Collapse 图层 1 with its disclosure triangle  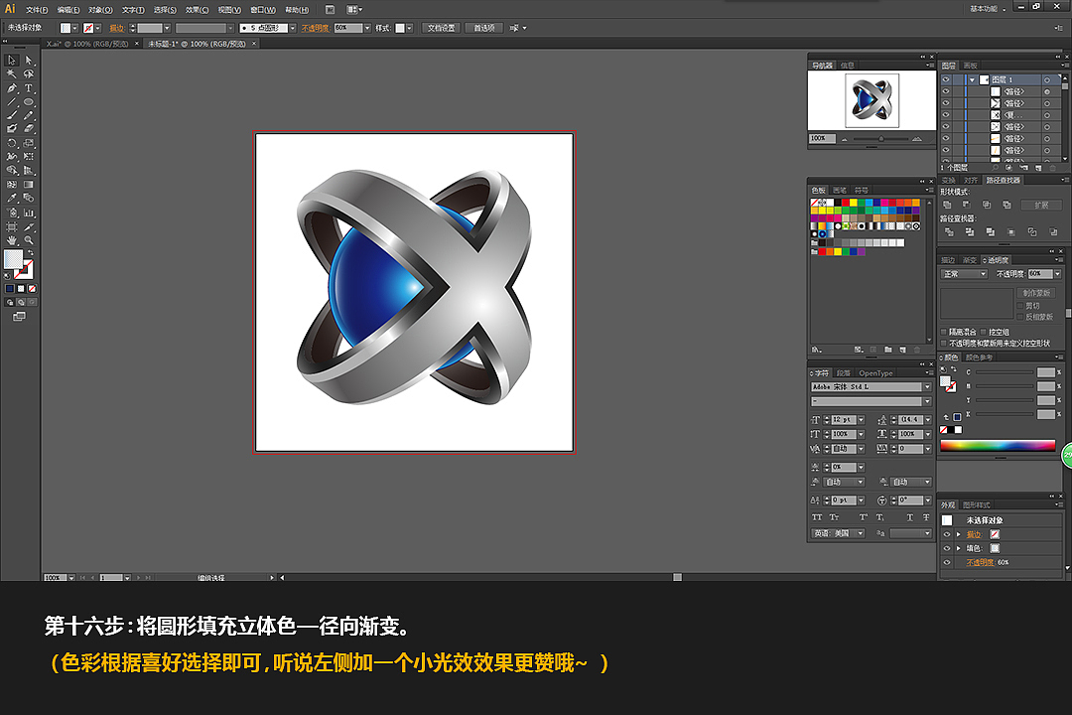click(x=972, y=79)
